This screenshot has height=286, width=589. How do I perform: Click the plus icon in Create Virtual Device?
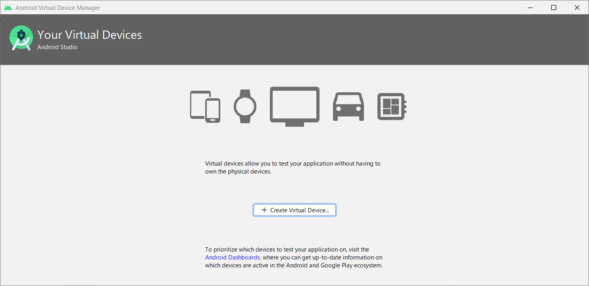[x=264, y=210]
